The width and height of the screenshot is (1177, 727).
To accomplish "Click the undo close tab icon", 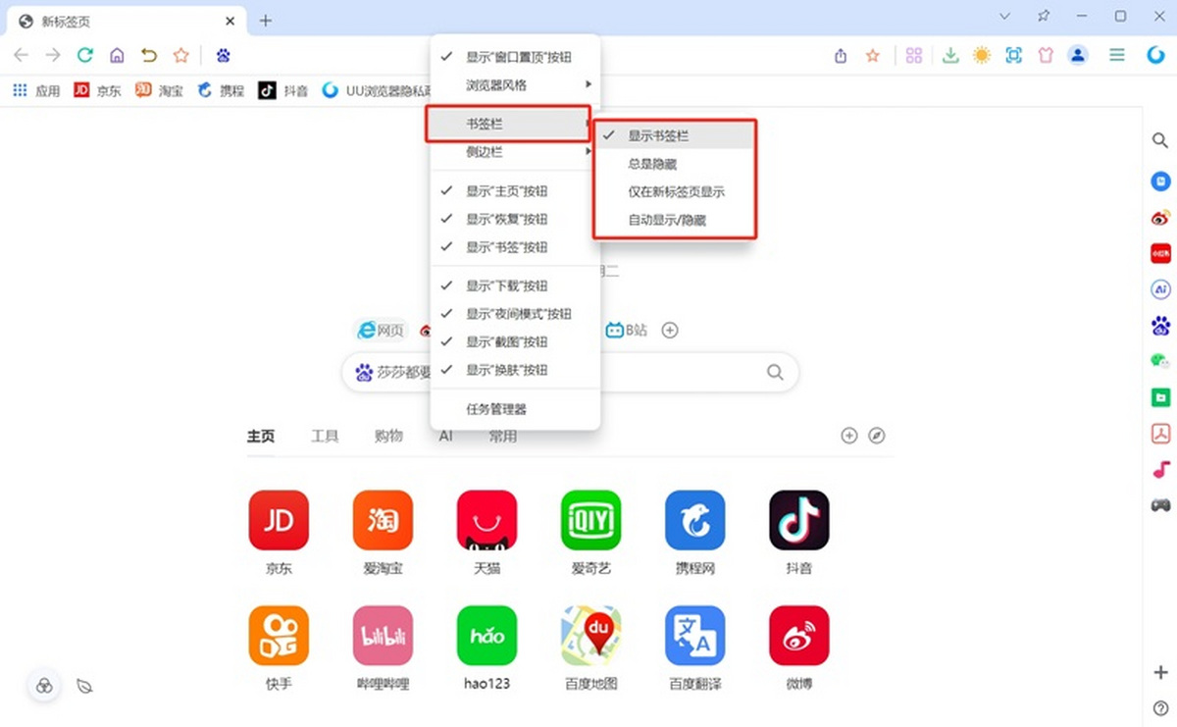I will (148, 56).
